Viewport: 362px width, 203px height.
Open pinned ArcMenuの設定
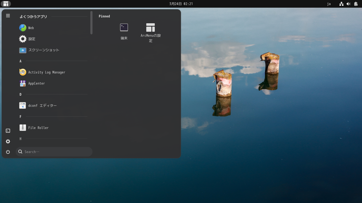pos(151,33)
